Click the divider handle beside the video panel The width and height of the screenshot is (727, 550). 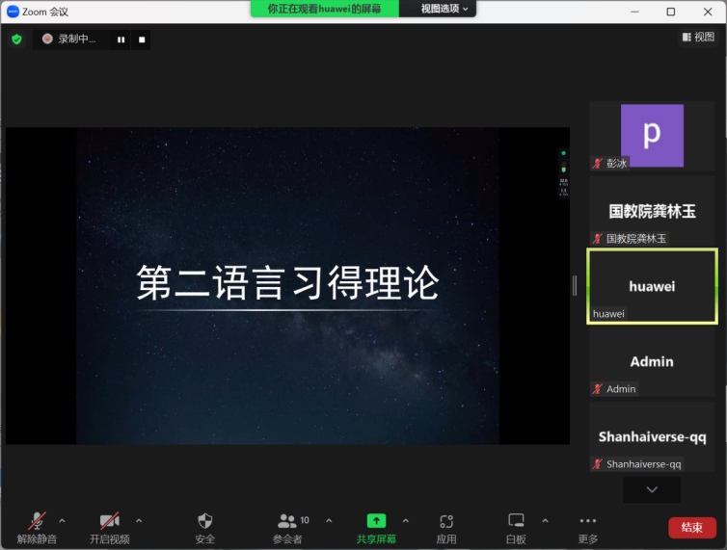pos(576,285)
